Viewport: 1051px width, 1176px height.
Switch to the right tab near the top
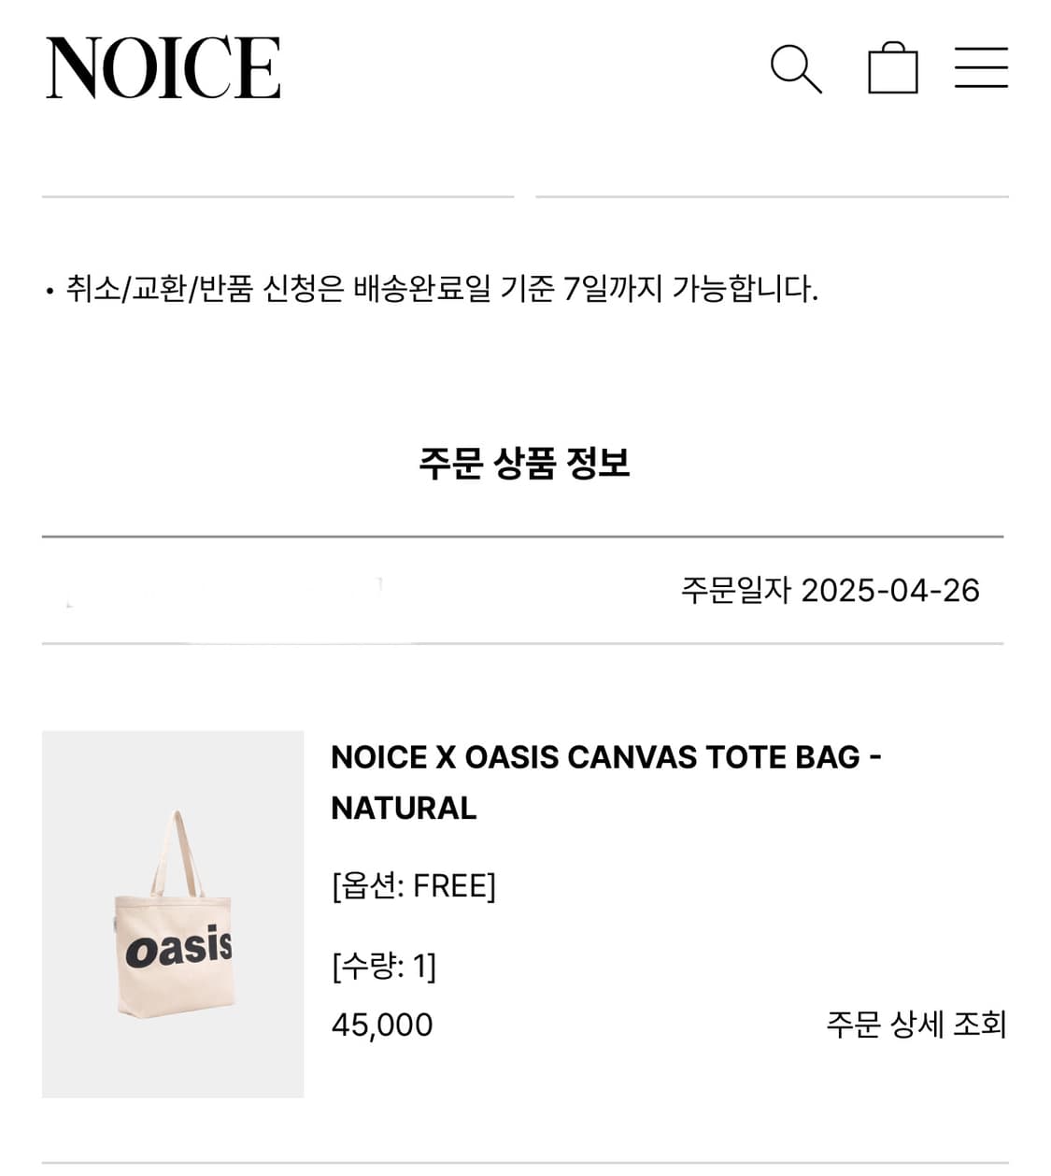(773, 195)
